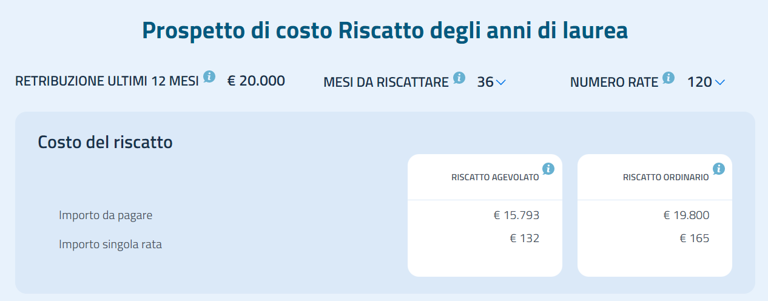
Task: Select the € 165 installment amount
Action: (x=694, y=238)
